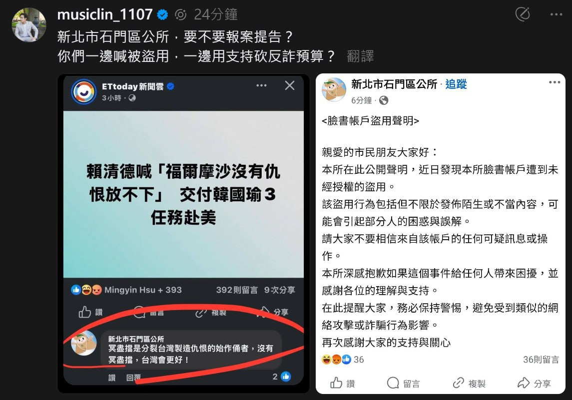The height and width of the screenshot is (400, 572).
Task: Click 分享 share arrow on statement post
Action: (x=534, y=383)
